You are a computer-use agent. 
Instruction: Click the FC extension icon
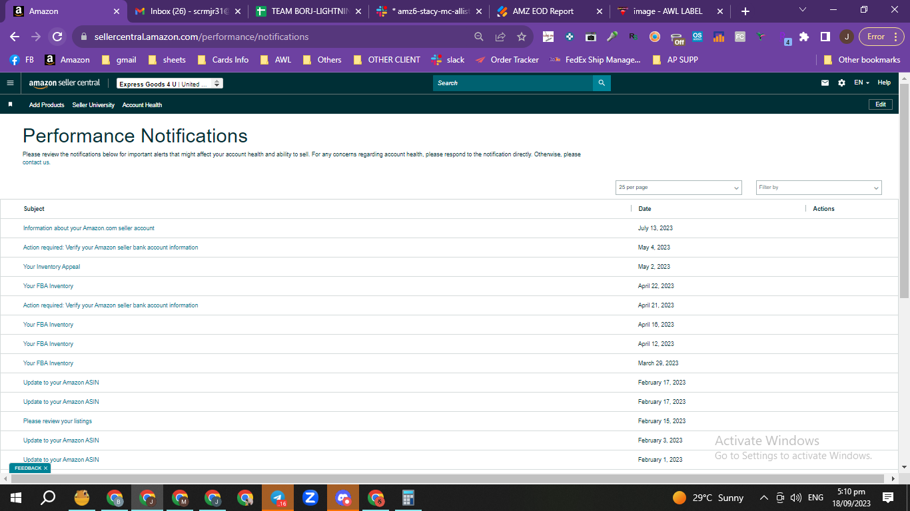click(x=740, y=37)
